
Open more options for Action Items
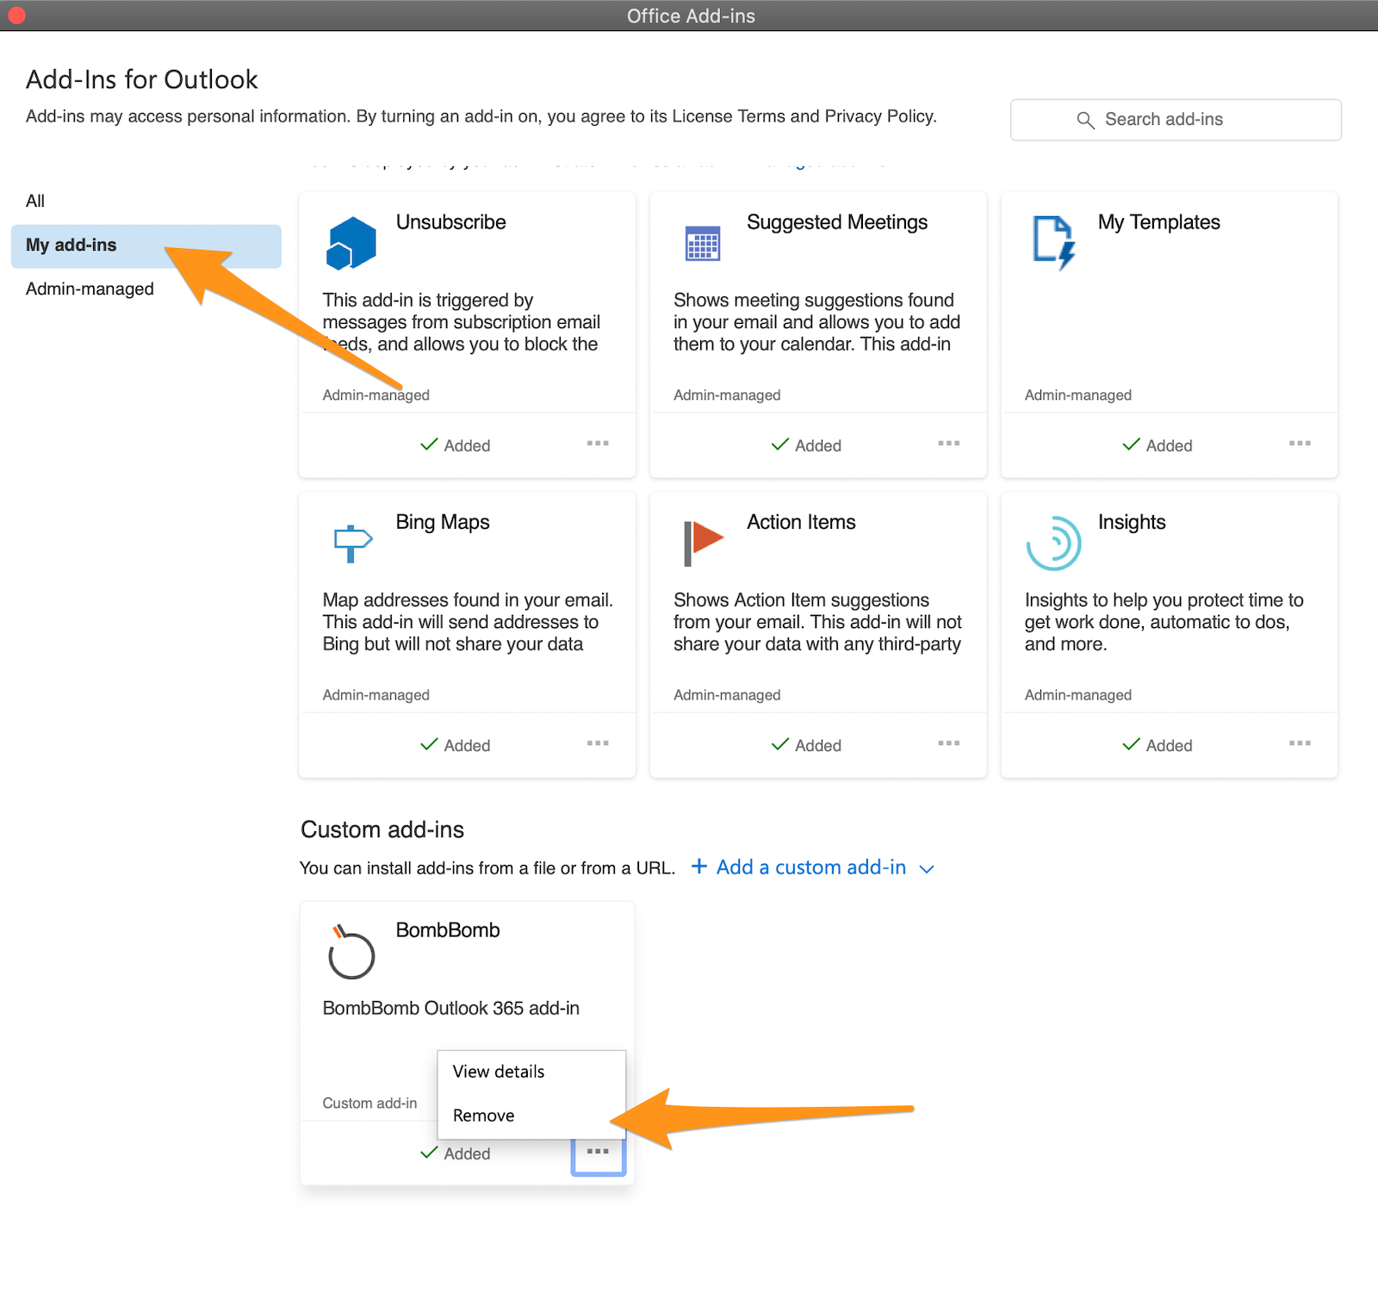click(x=949, y=743)
